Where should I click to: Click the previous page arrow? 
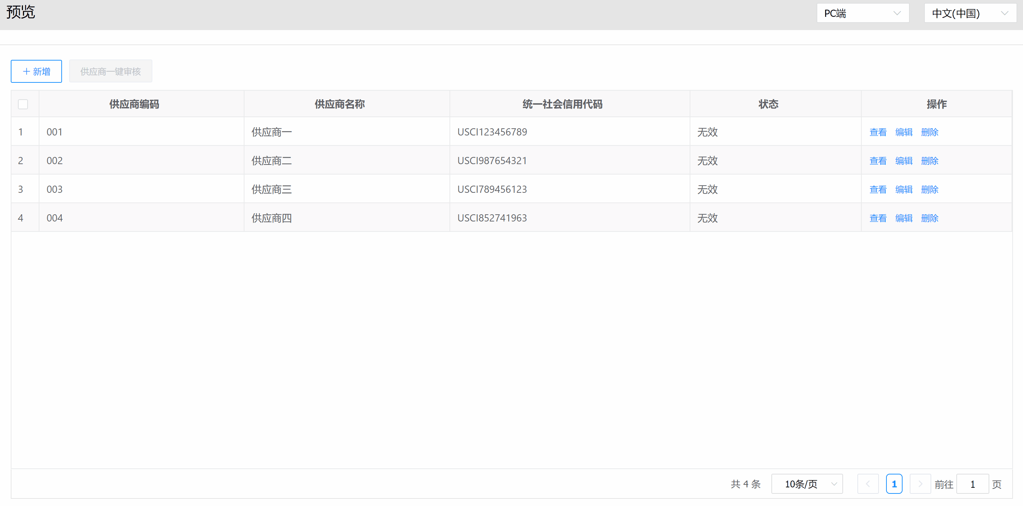(868, 484)
